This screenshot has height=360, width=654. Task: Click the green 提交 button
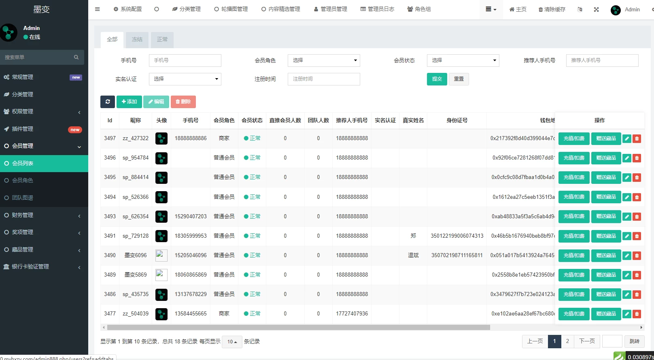[x=437, y=79]
